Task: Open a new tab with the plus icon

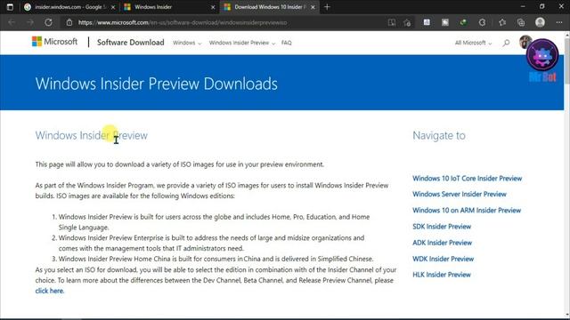Action: pos(327,7)
